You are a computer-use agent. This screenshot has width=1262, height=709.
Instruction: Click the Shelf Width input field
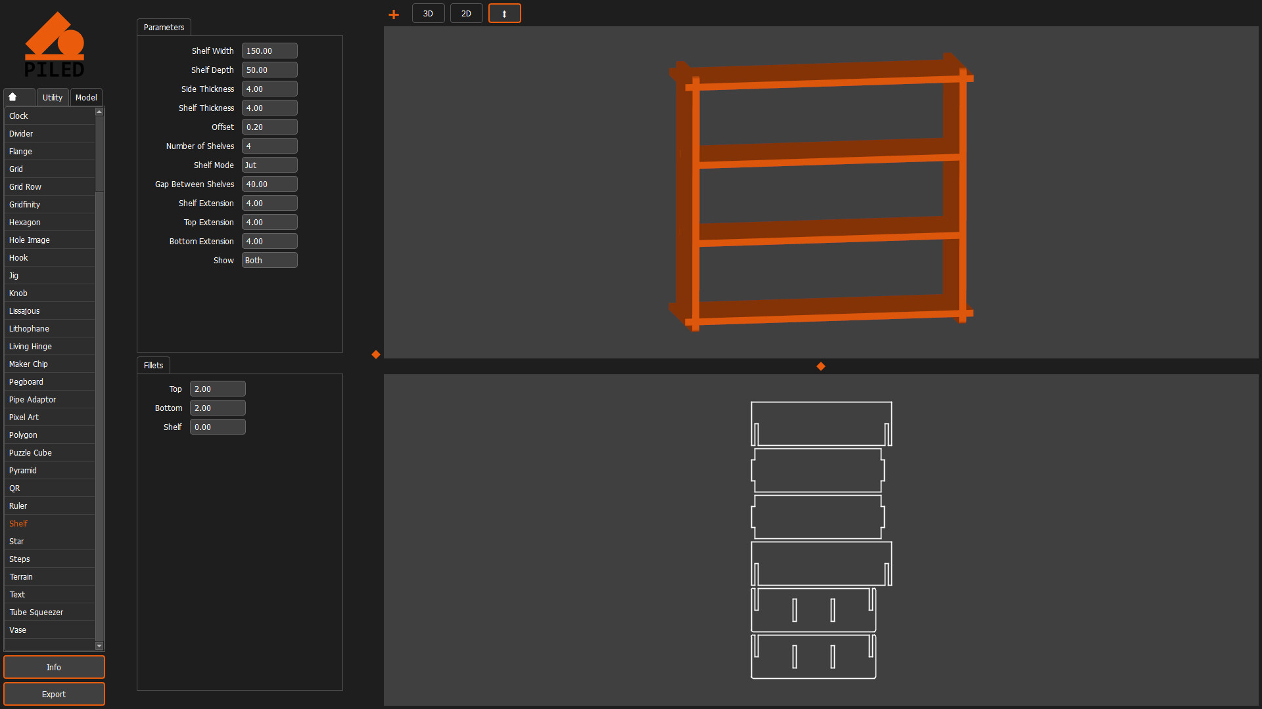269,51
